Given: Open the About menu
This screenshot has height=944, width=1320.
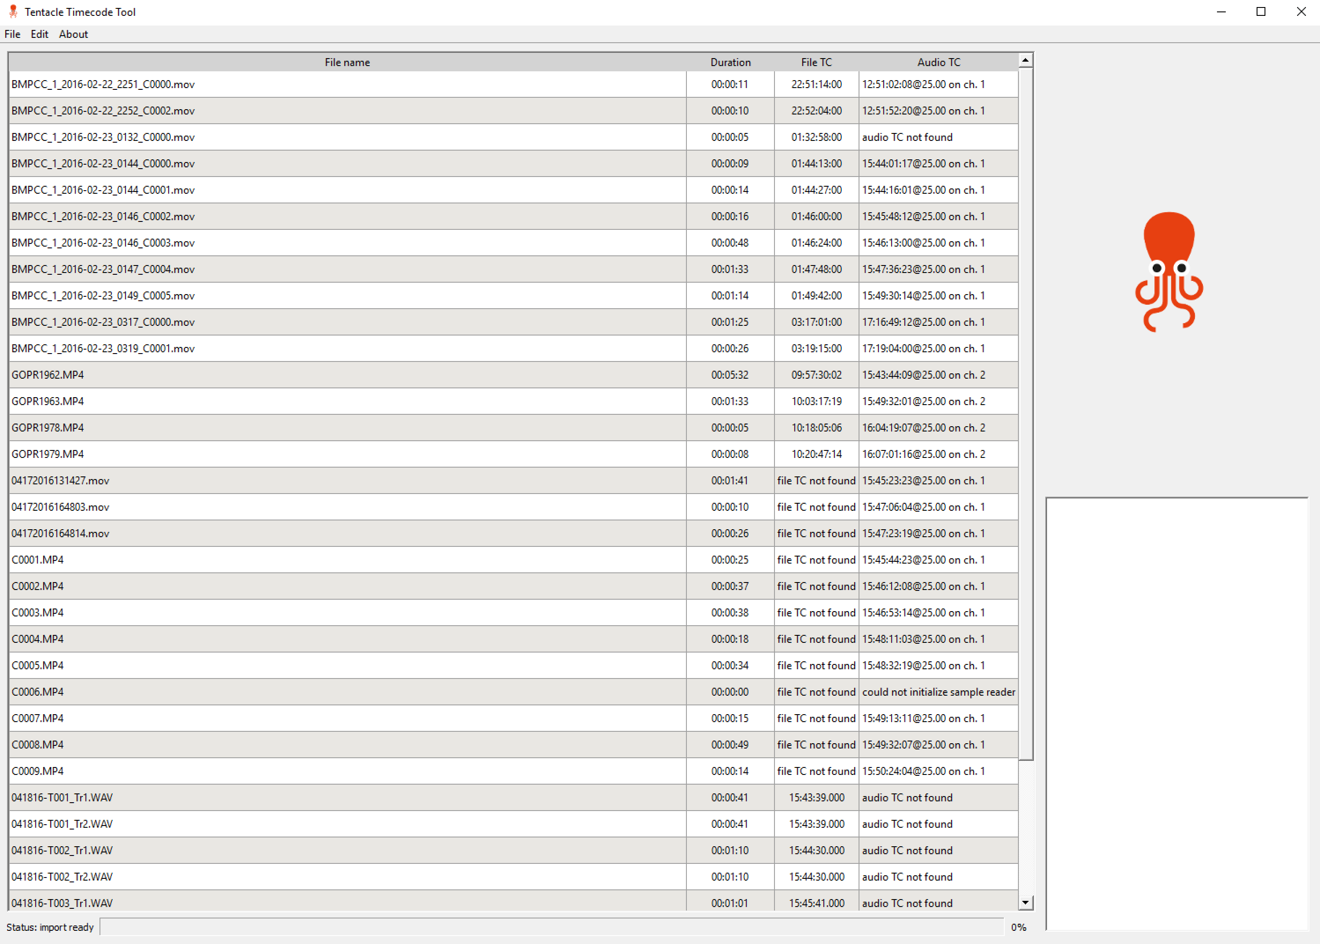Looking at the screenshot, I should pos(73,34).
